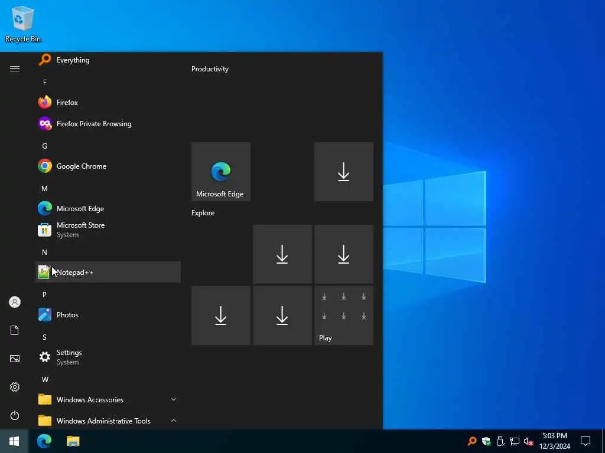
Task: Click the letter G section header
Action: (45, 146)
